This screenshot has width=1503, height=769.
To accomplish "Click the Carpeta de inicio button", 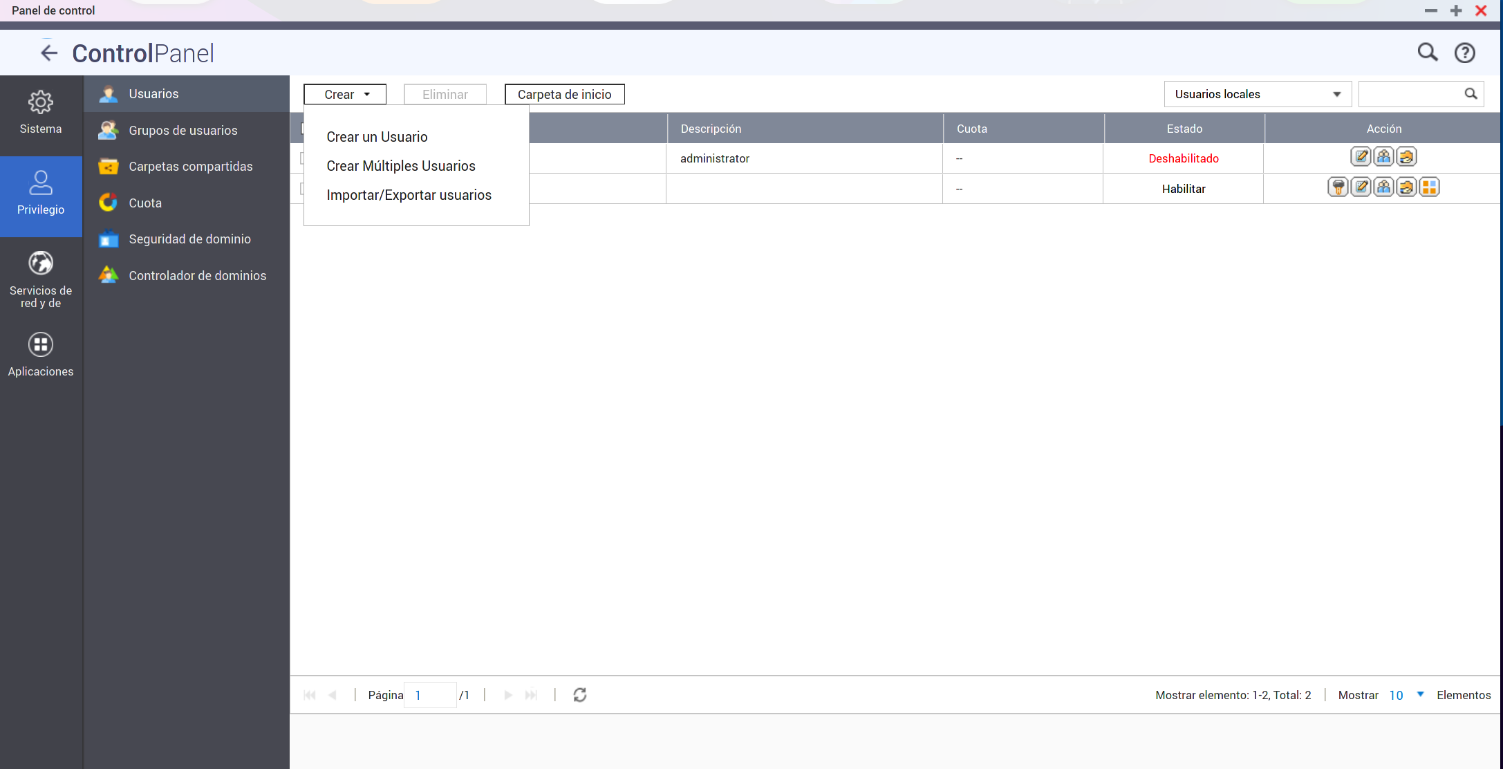I will 564,95.
